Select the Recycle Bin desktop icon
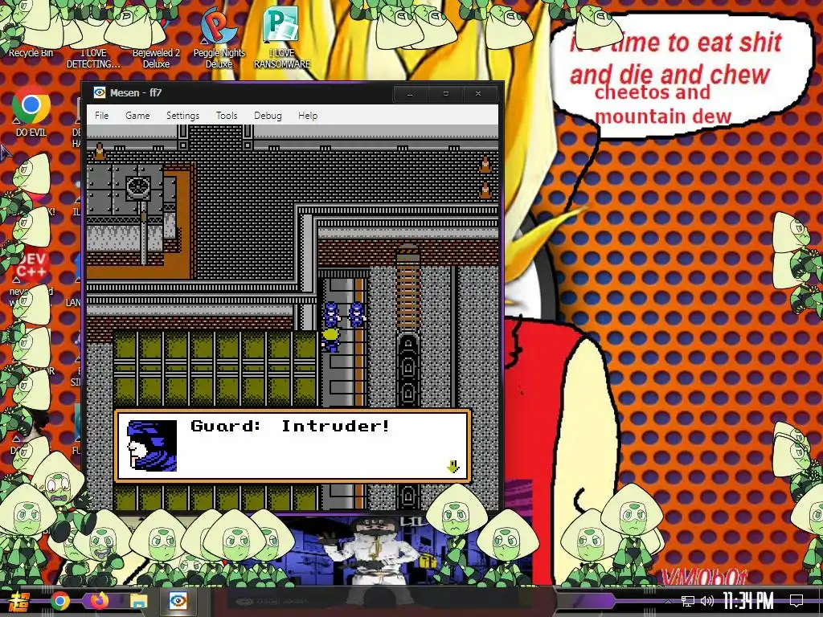The width and height of the screenshot is (823, 617). pyautogui.click(x=31, y=31)
